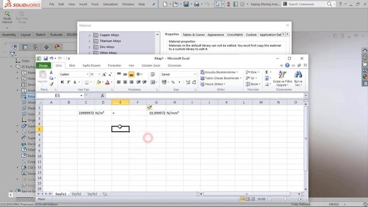The height and width of the screenshot is (207, 368).
Task: Open the SolidWorks Simulation menu
Action: pos(110,4)
